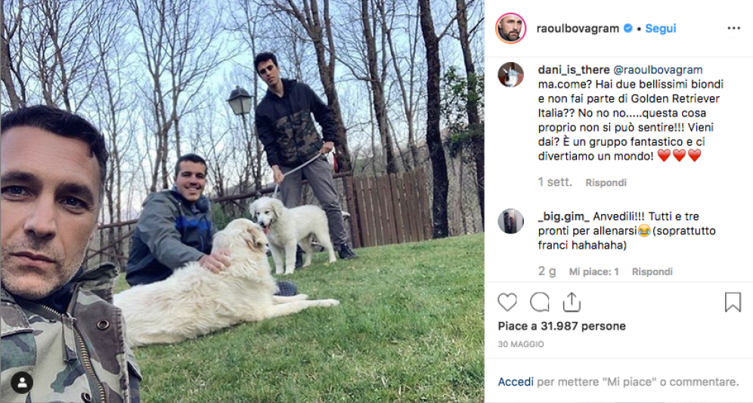Viewport: 753px width, 403px height.
Task: Open raoulbovagram profile picture
Action: (x=510, y=28)
